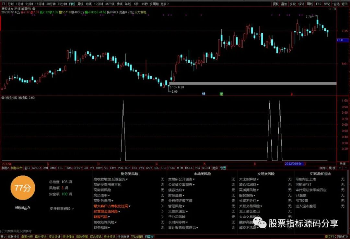350x239 pixels.
Task: Click 窗口 in indicator bar
Action: (27, 168)
